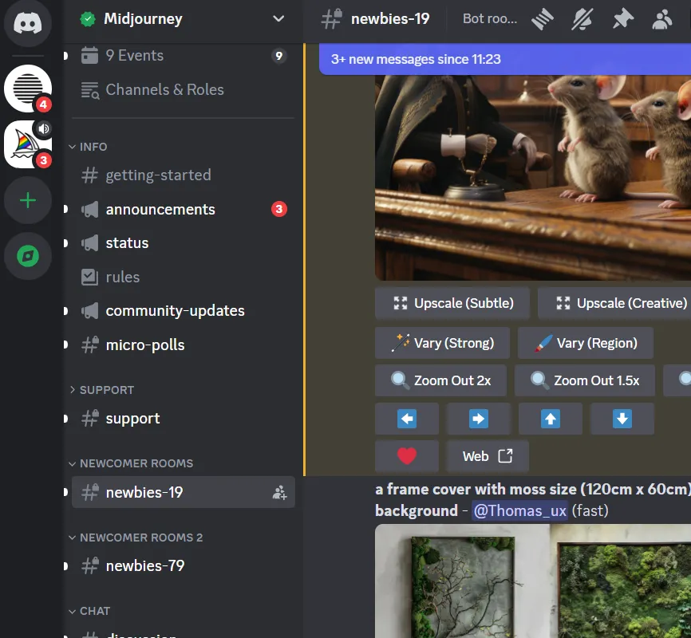Collapse the CHAT category
This screenshot has width=691, height=638.
pyautogui.click(x=89, y=611)
